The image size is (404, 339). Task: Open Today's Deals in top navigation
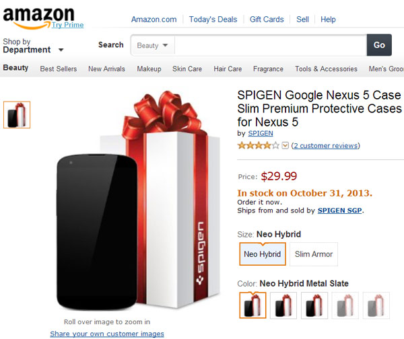pyautogui.click(x=213, y=20)
